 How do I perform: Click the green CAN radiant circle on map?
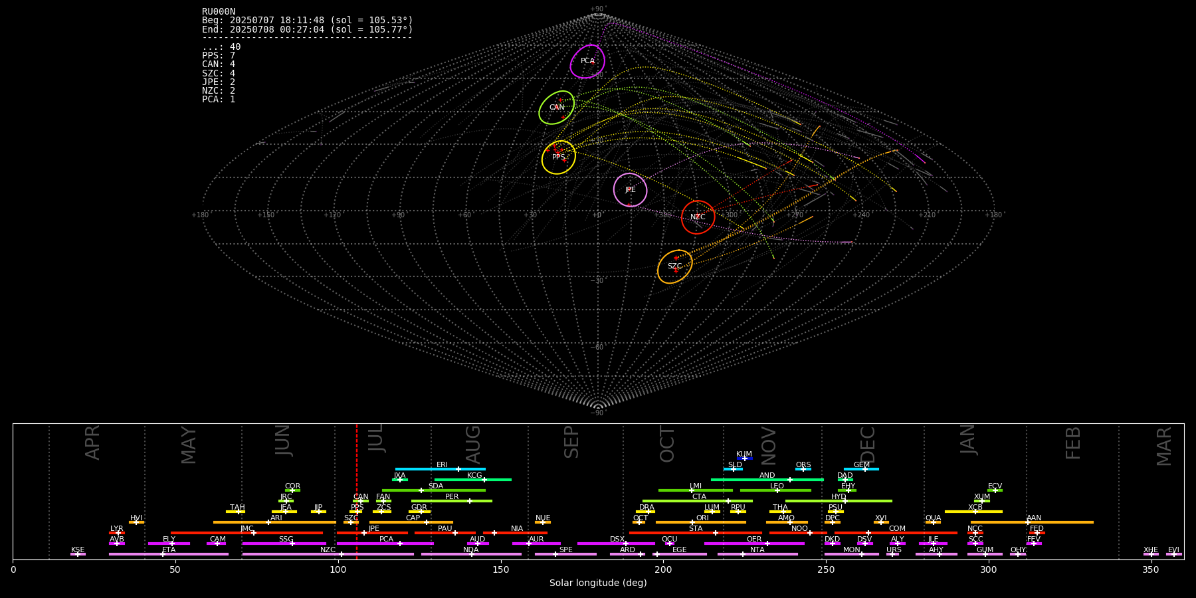pos(557,108)
